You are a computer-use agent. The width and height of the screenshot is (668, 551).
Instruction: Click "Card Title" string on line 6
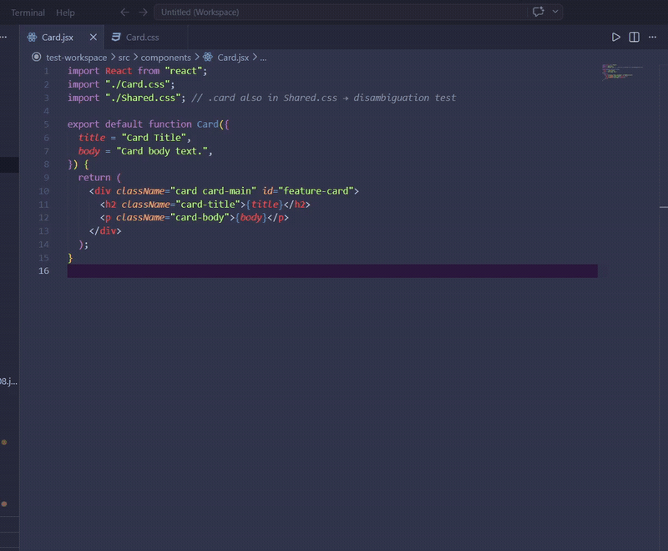[154, 138]
